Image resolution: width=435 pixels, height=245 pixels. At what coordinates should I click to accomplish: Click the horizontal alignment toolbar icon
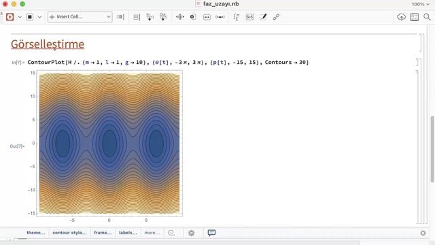tap(180, 17)
